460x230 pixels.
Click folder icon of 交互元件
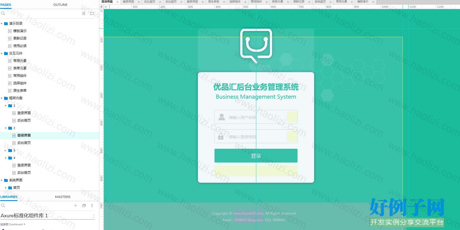point(6,53)
